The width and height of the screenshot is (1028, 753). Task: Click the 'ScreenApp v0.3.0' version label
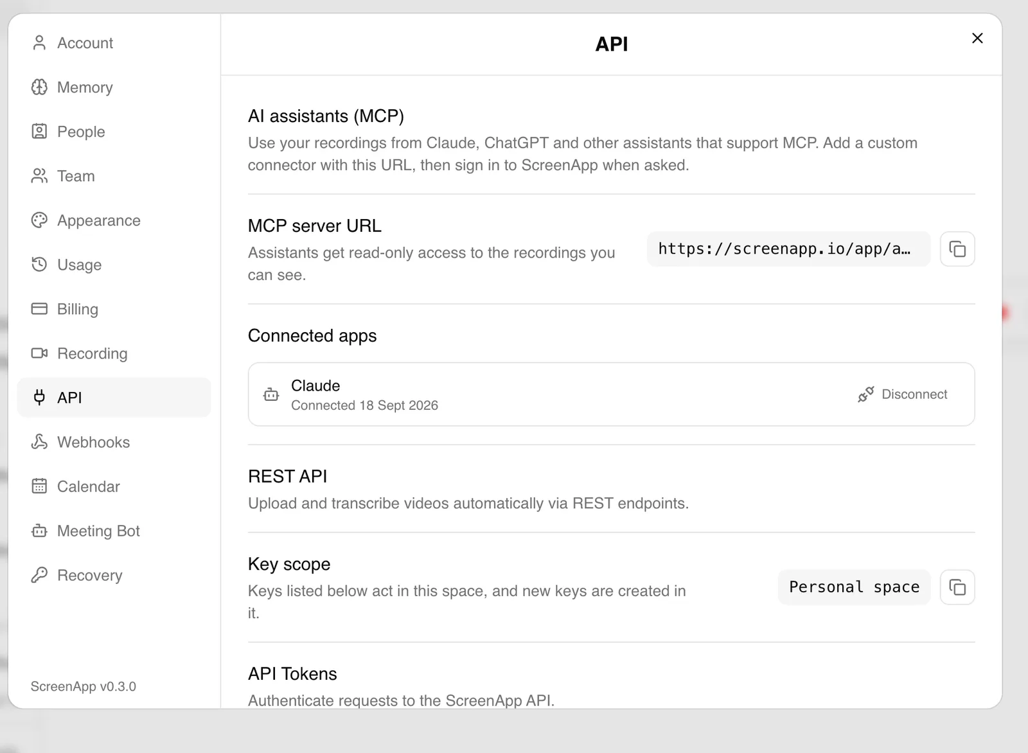tap(84, 686)
